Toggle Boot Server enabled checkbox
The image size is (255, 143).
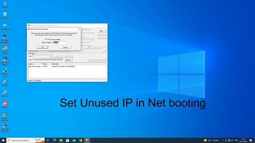(46, 39)
